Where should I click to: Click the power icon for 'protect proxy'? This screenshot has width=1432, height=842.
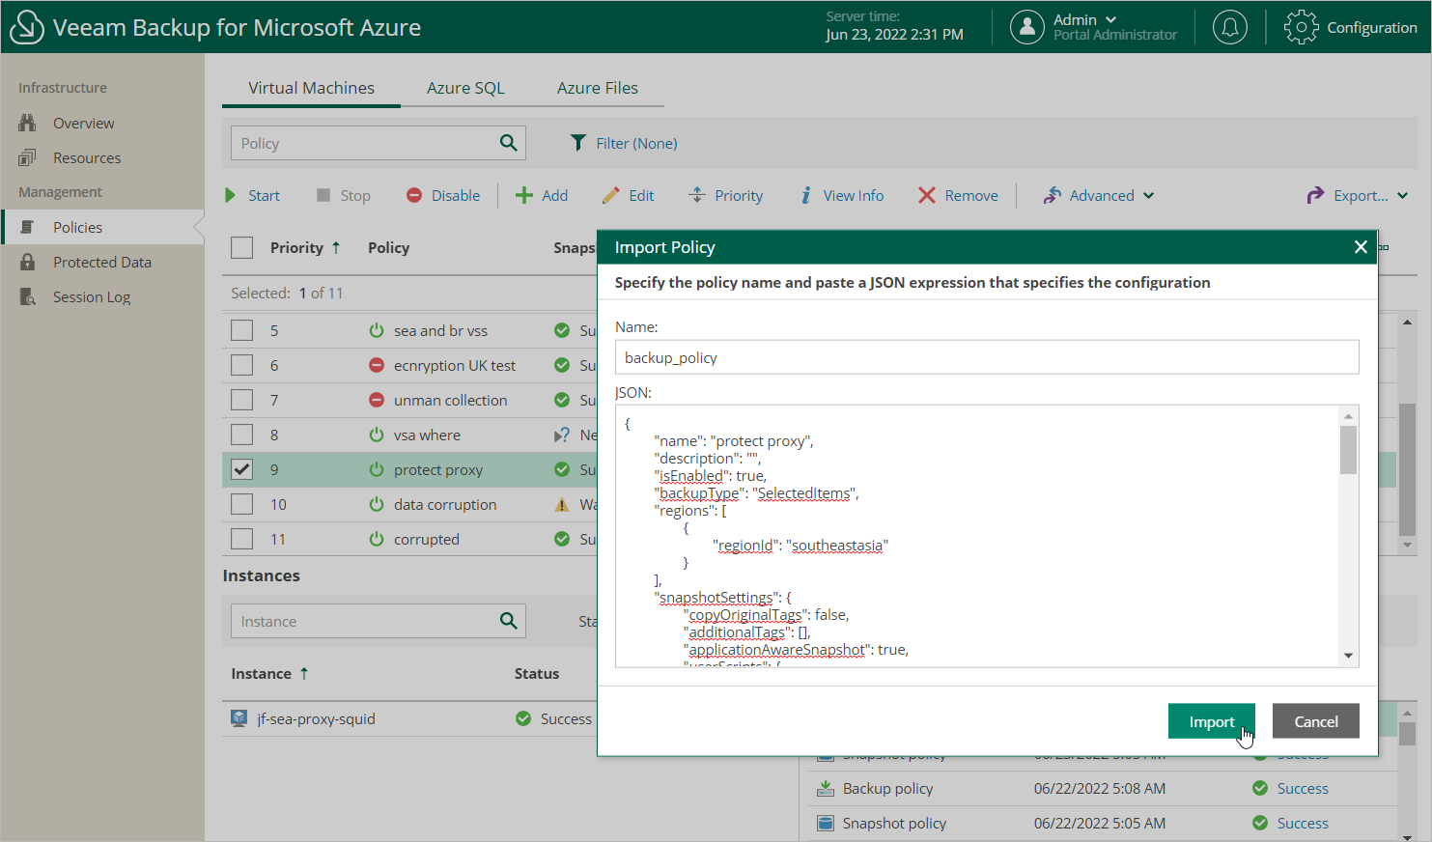(x=377, y=469)
